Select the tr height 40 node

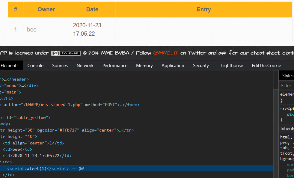click(19, 137)
